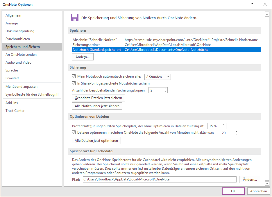Increase the 15 % Prozentsatz value
This screenshot has width=272, height=197.
[x=224, y=125]
